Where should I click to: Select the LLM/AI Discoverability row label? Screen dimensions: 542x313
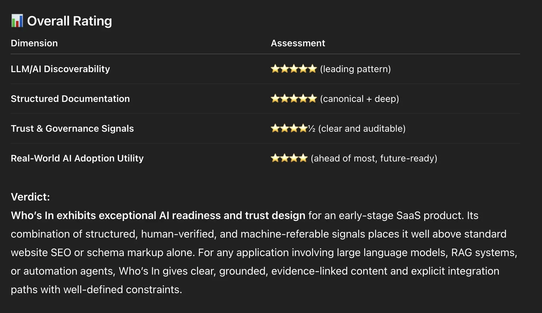pos(60,69)
